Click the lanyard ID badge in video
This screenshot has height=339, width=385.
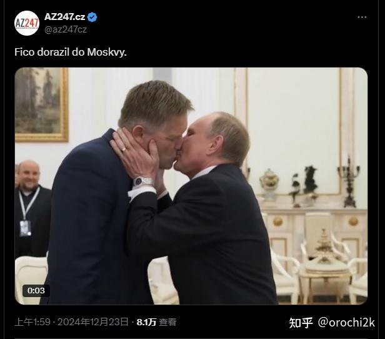25,228
